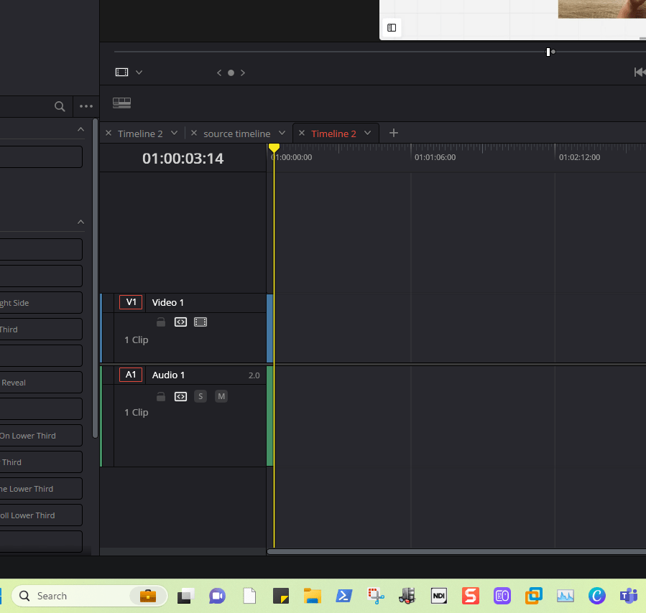Click the yellow playhead marker
Viewport: 646px width, 613px height.
pyautogui.click(x=274, y=148)
